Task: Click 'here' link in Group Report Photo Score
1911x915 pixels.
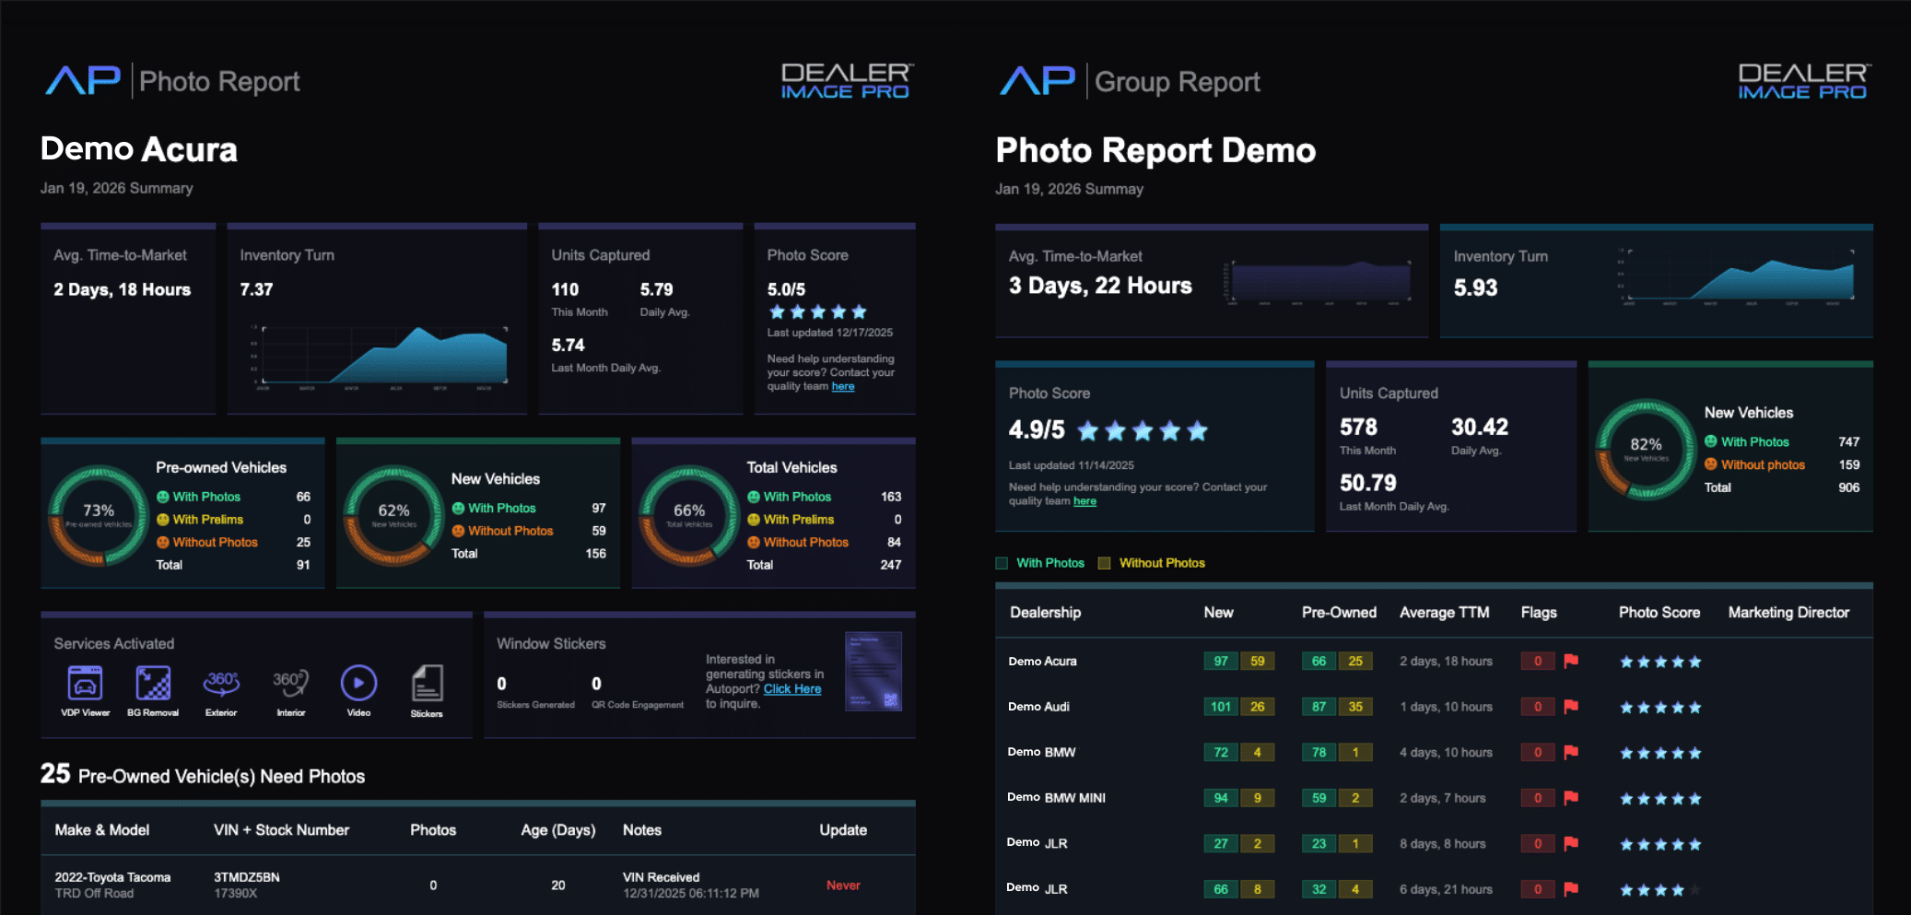Action: point(1084,501)
